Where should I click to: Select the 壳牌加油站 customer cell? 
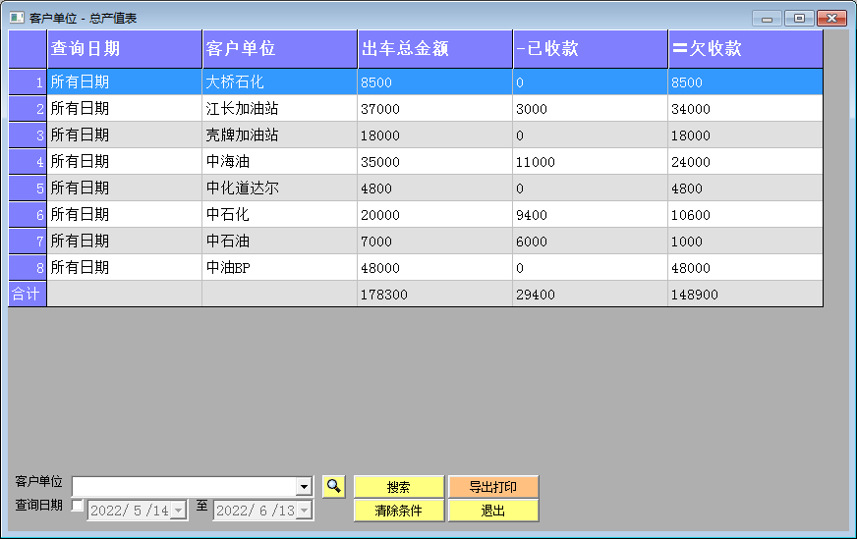click(x=280, y=135)
